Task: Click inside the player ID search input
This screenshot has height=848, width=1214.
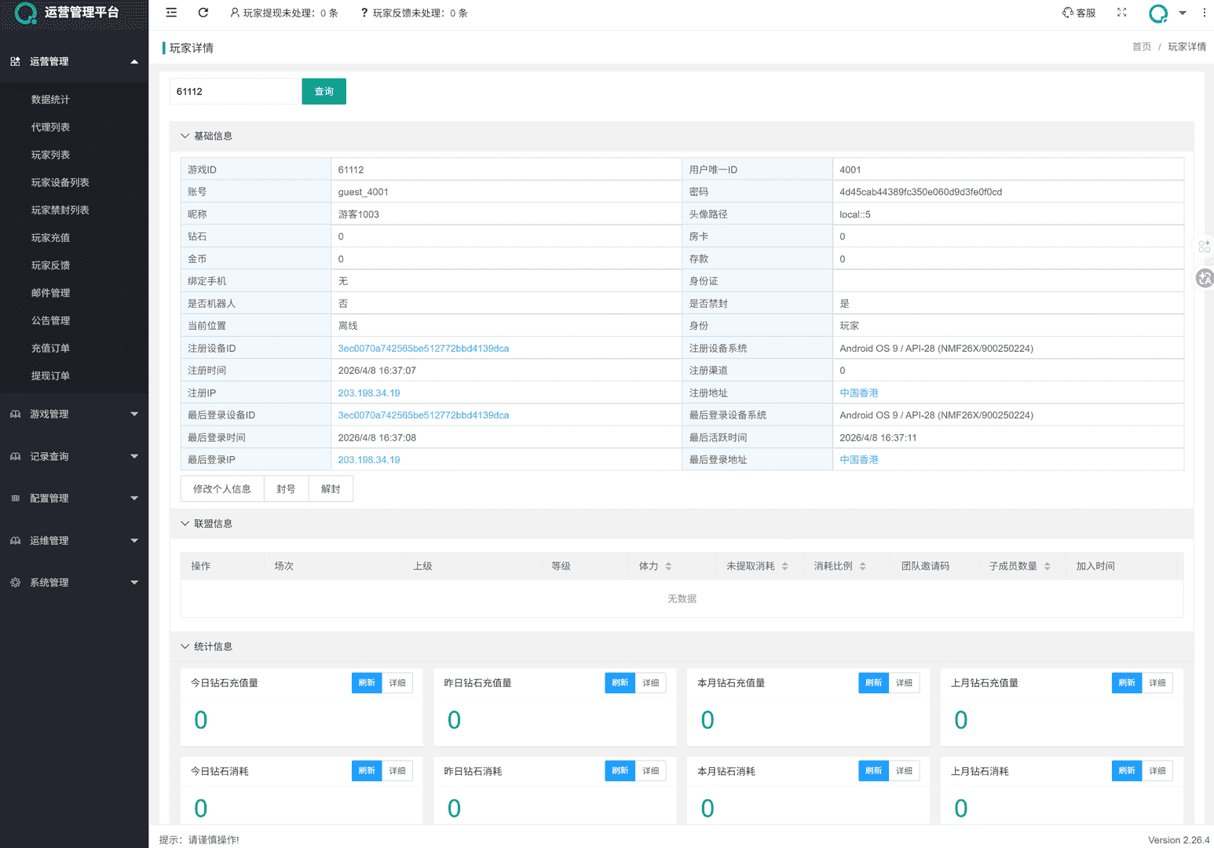Action: tap(233, 91)
